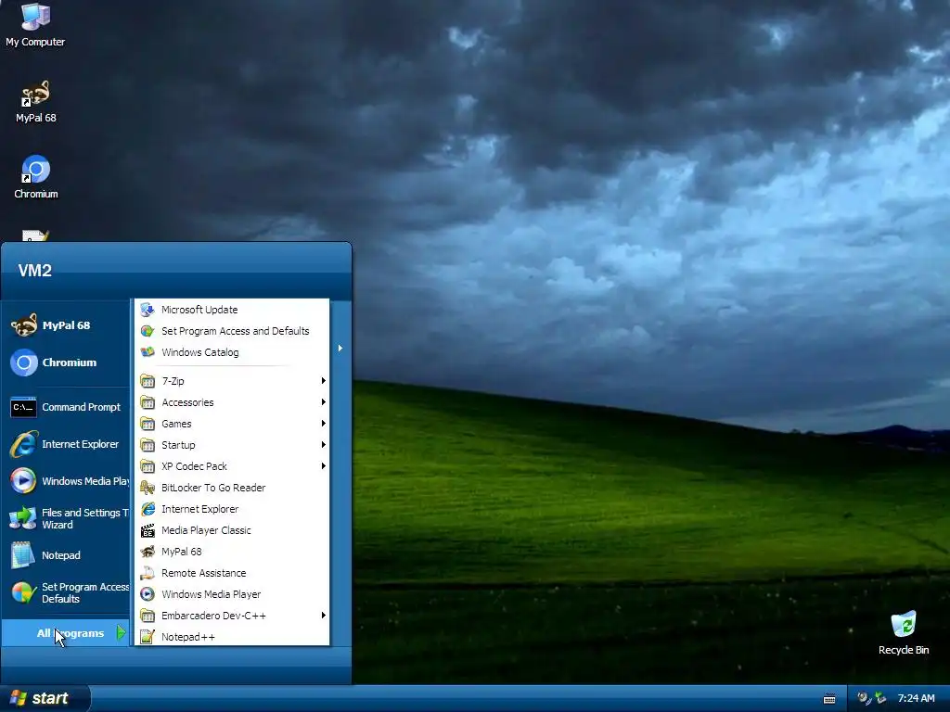Launch Chromium from pinned start list
Image resolution: width=950 pixels, height=712 pixels.
pos(66,362)
